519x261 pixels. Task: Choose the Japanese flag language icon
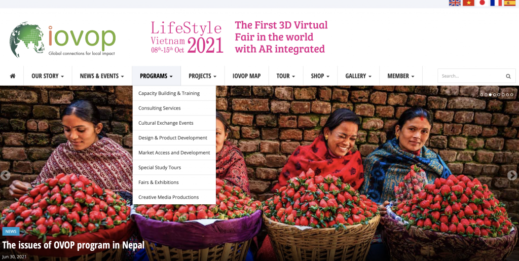[x=483, y=3]
